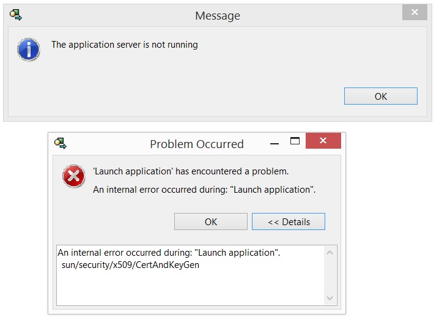Select the Problem Occurred title text
The image size is (442, 320).
(196, 144)
